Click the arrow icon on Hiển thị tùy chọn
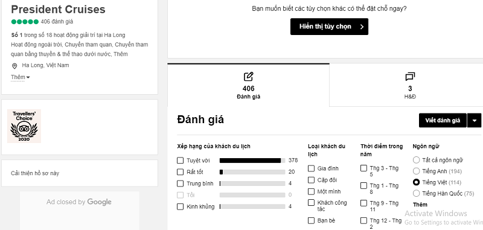This screenshot has height=230, width=483. click(362, 27)
